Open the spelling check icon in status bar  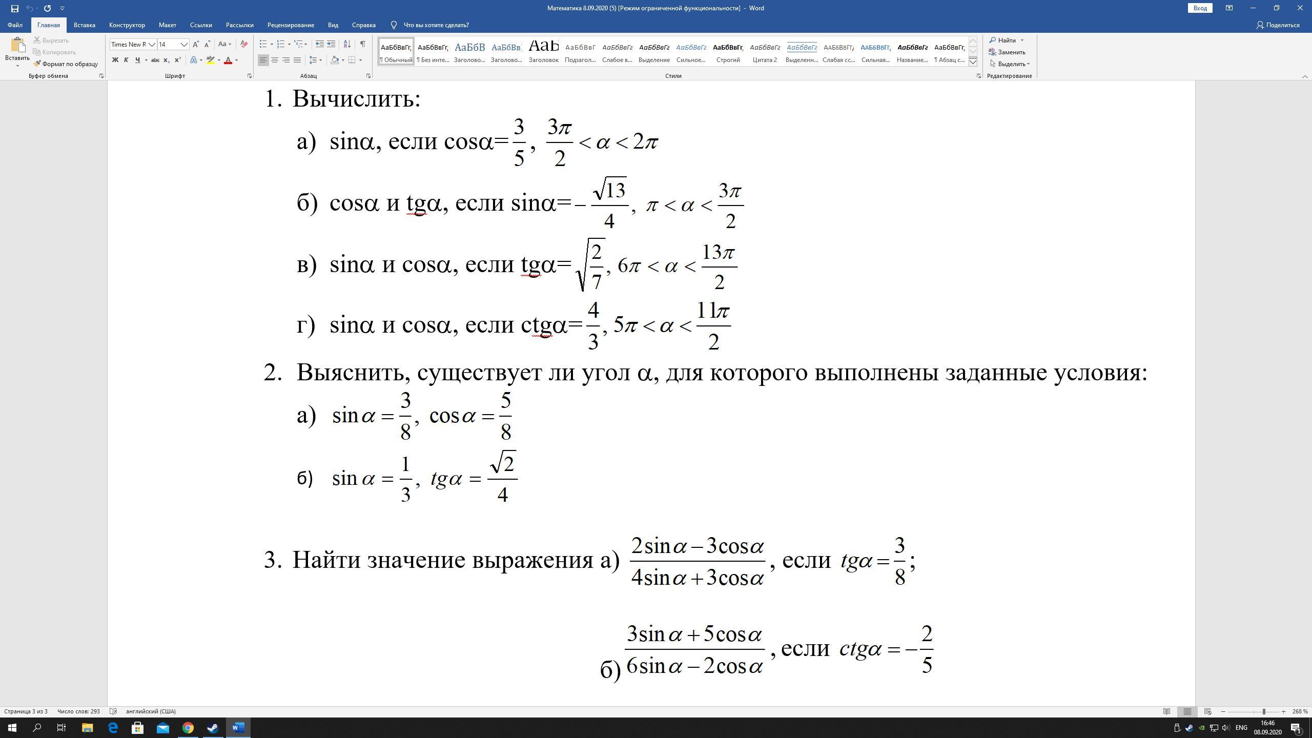pyautogui.click(x=113, y=711)
